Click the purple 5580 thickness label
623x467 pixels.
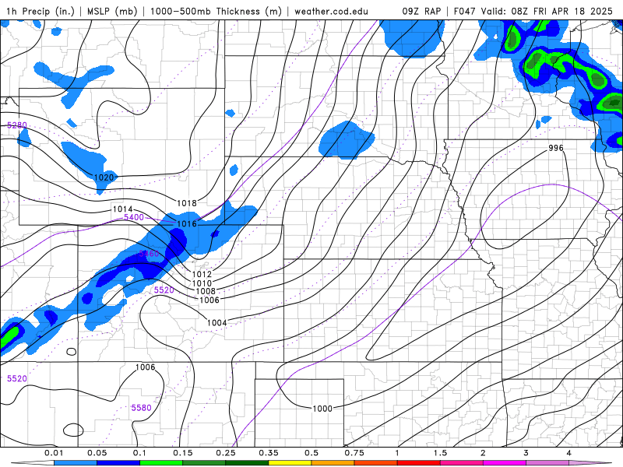142,408
